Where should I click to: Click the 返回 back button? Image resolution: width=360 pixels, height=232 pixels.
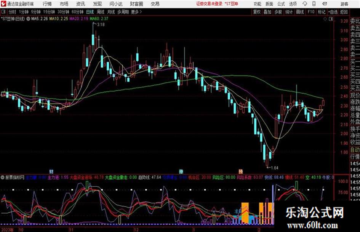[x=344, y=12]
